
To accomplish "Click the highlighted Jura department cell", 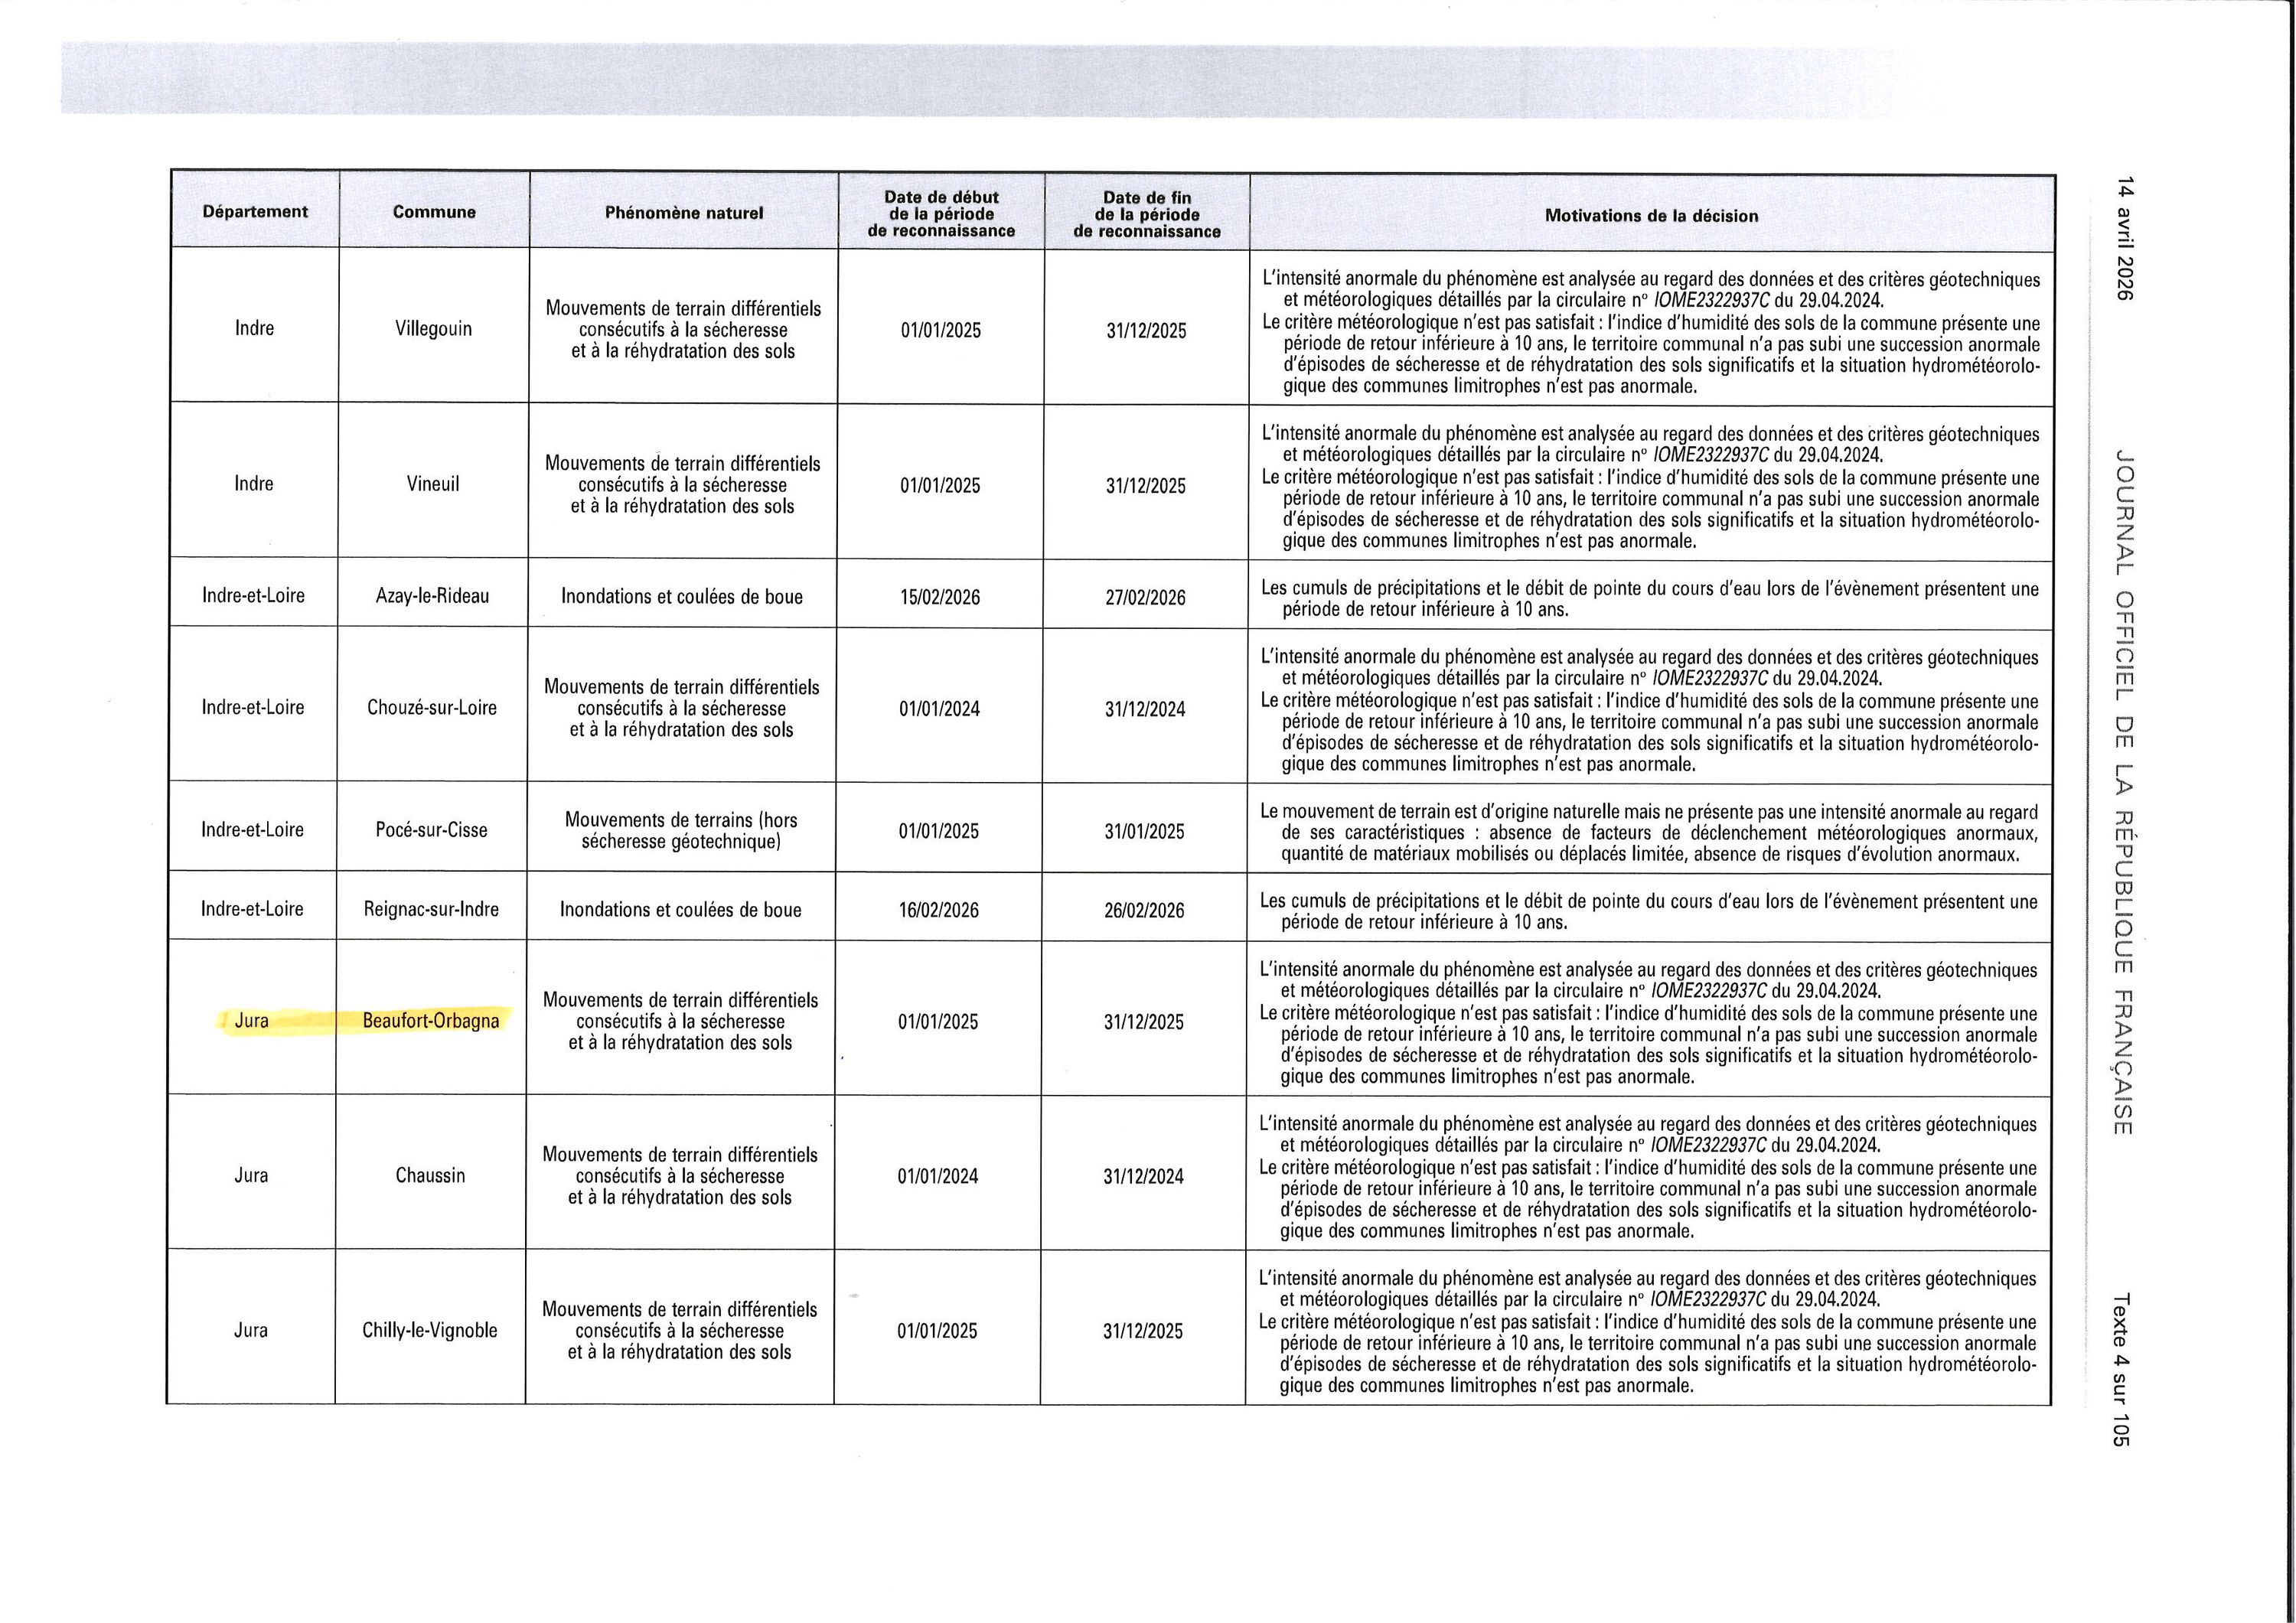I will pos(251,1021).
